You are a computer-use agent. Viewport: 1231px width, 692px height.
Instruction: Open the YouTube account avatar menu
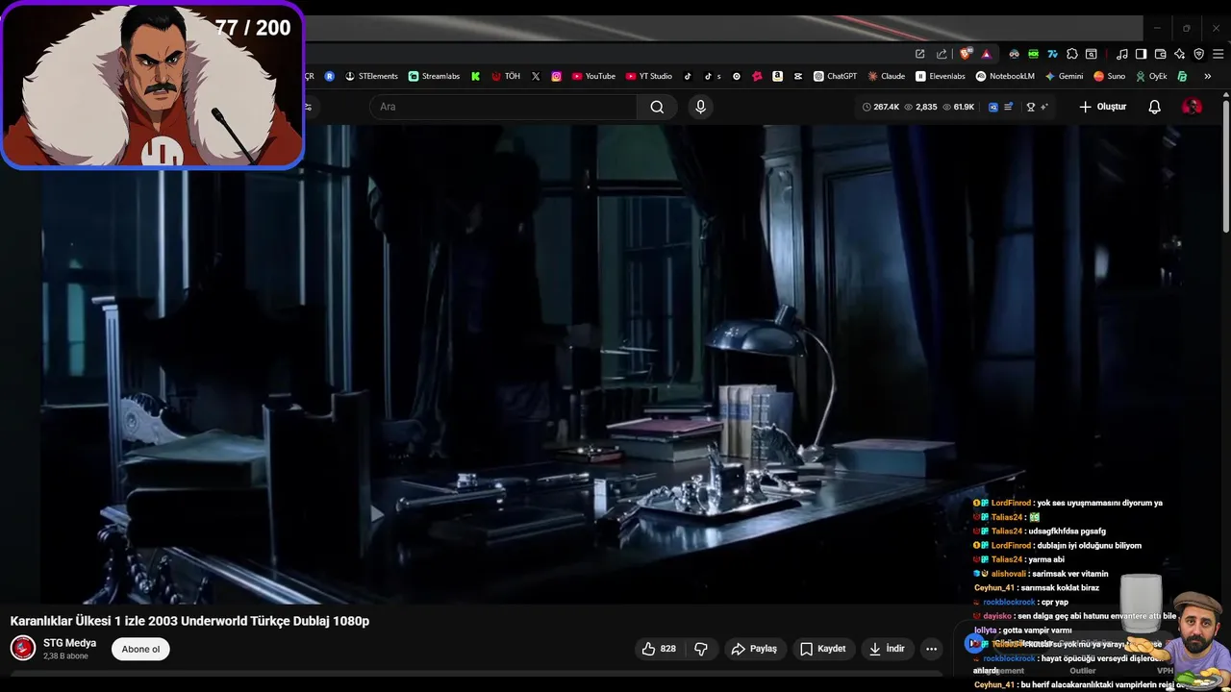coord(1192,107)
